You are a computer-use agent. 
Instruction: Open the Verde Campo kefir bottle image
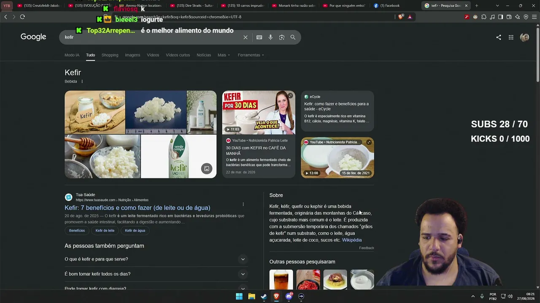[178, 157]
